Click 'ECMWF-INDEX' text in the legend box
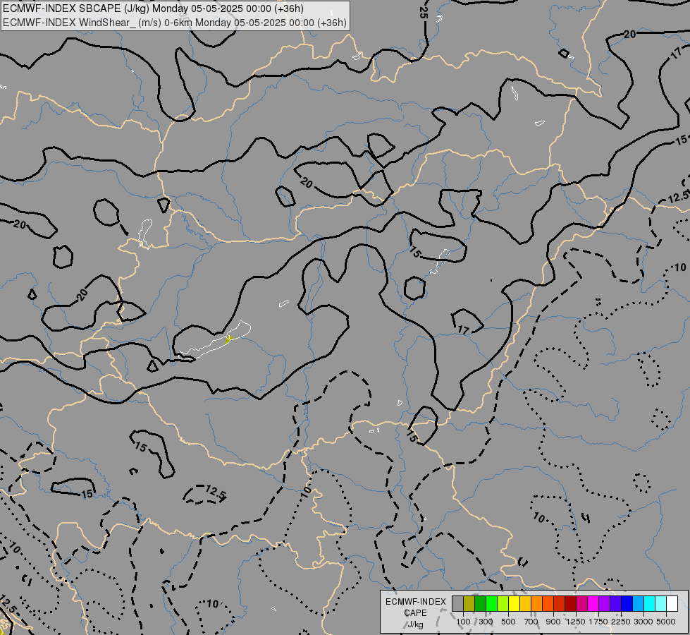 [416, 602]
